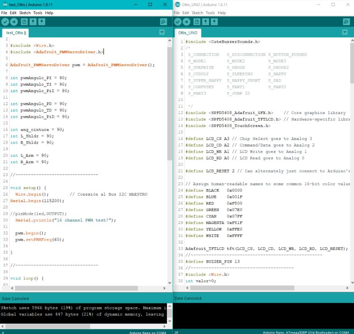Click Verify button in Ottis_UNO window
354x334 pixels.
coord(179,22)
